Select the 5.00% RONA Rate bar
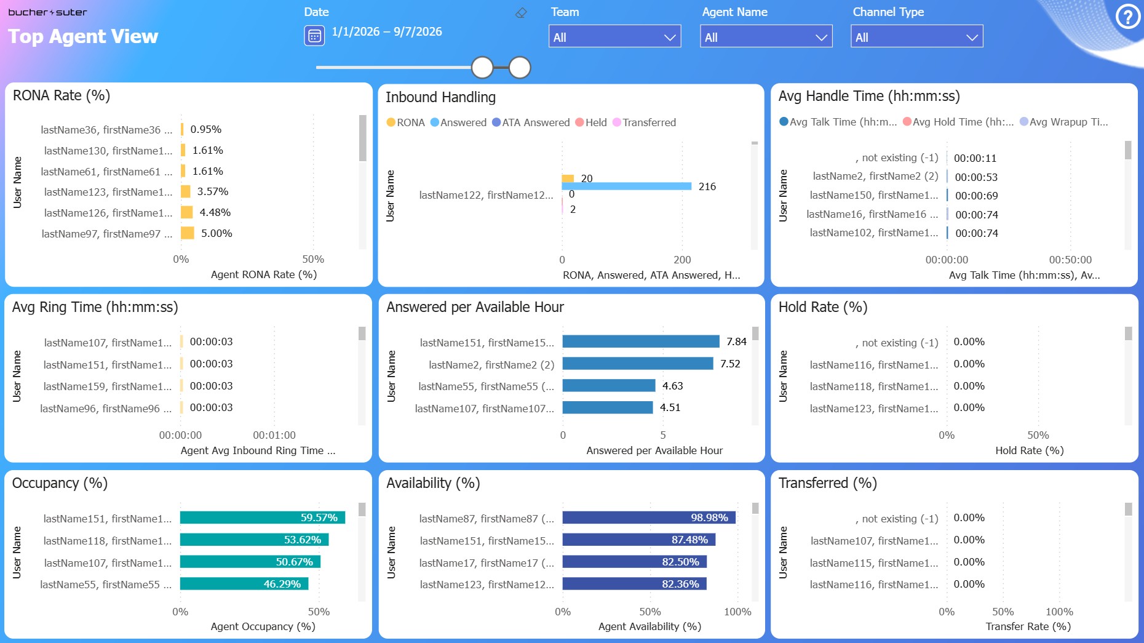 click(188, 233)
